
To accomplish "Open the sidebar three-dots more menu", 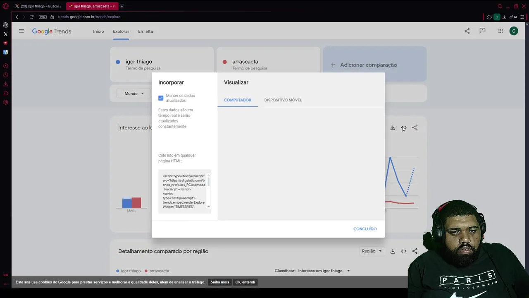I will point(5,284).
